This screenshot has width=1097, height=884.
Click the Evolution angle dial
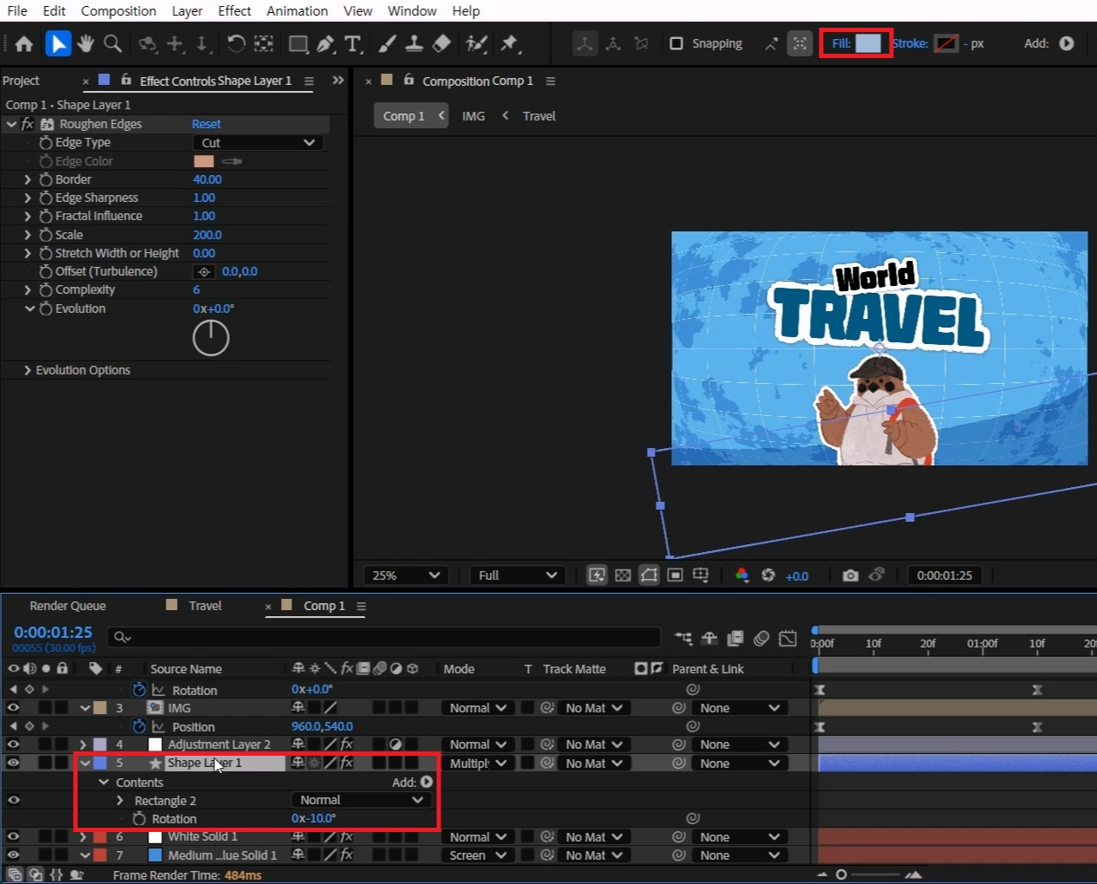211,338
